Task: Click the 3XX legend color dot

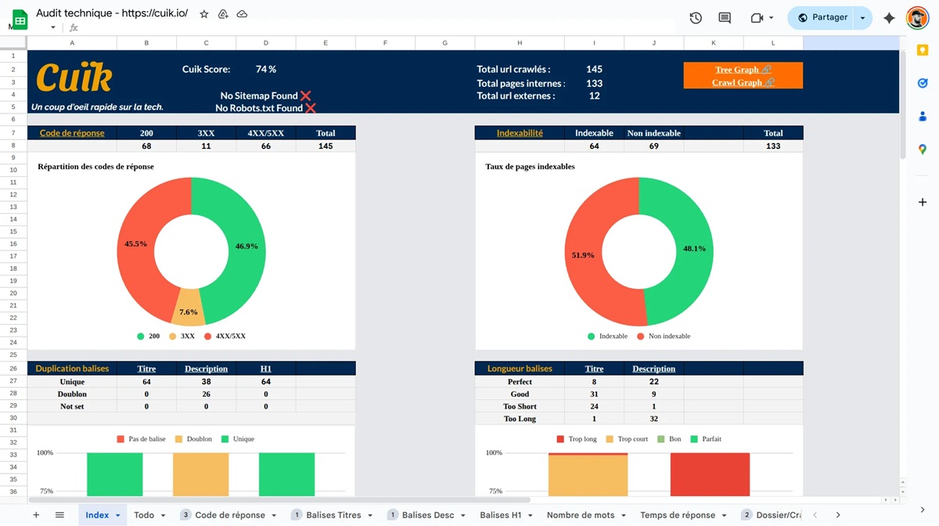Action: (173, 336)
